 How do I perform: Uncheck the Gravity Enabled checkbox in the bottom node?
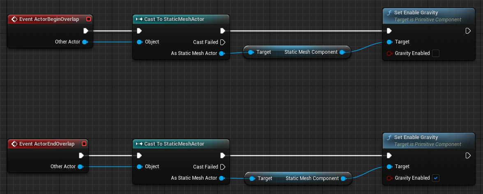[436, 178]
